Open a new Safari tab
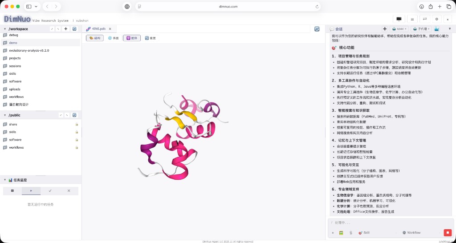The width and height of the screenshot is (456, 243). (x=440, y=6)
